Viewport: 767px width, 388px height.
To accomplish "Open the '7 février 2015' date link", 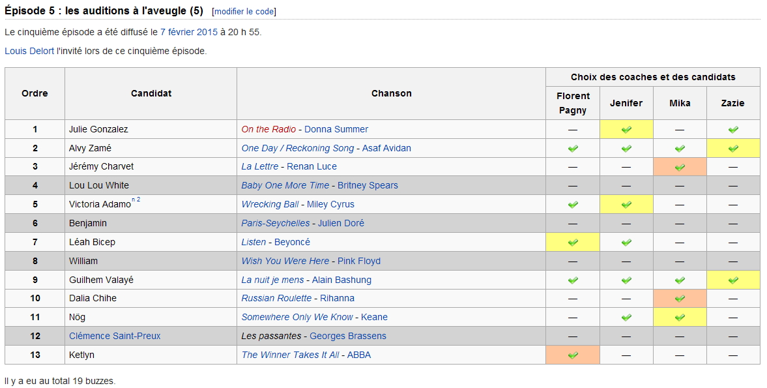I will point(189,32).
